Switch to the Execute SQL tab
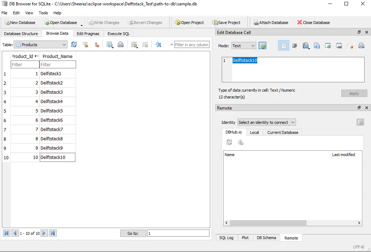Screen dimensions: 371x252 click(118, 34)
